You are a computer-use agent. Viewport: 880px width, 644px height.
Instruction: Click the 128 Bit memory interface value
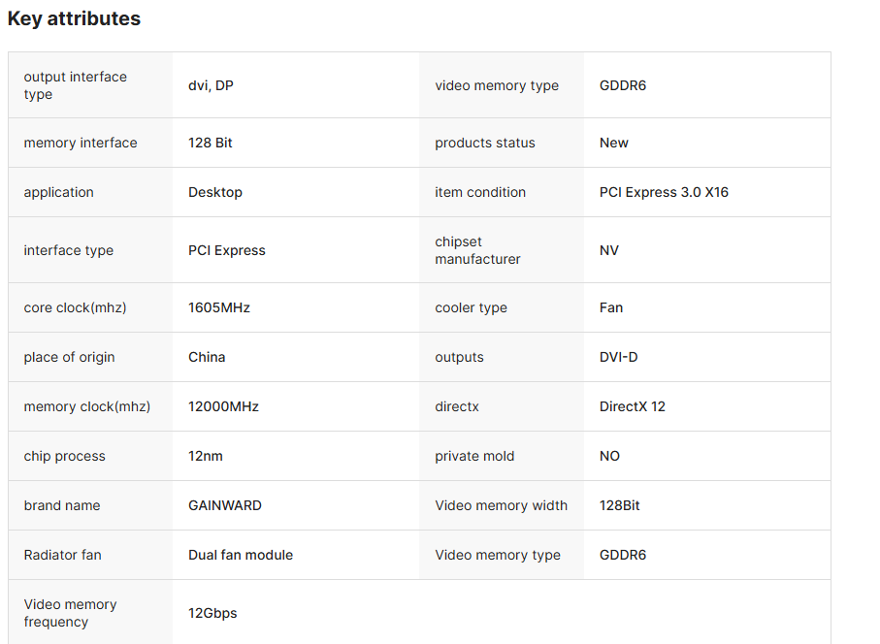[210, 143]
